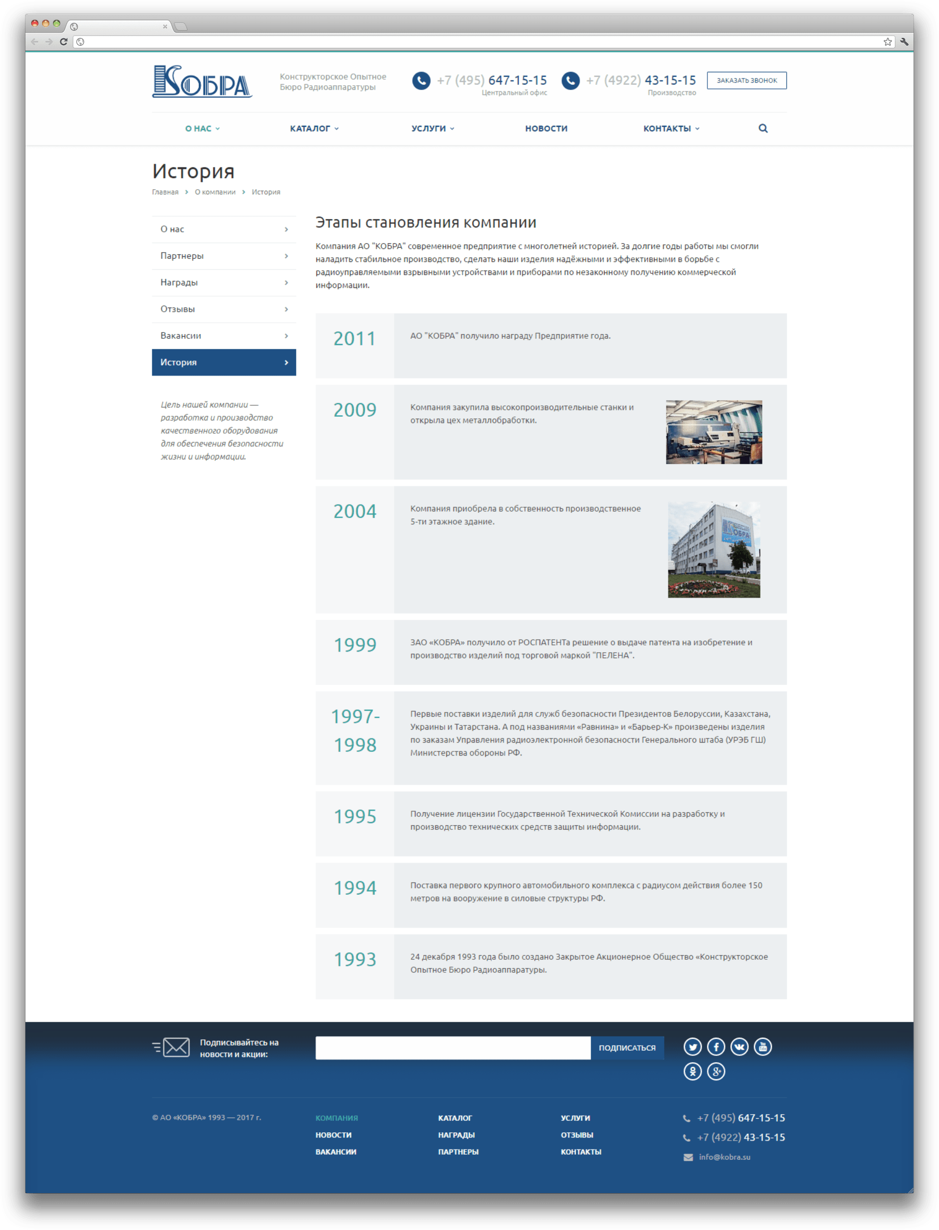Open the НОВОСТИ footer link
The width and height of the screenshot is (939, 1230).
333,1135
